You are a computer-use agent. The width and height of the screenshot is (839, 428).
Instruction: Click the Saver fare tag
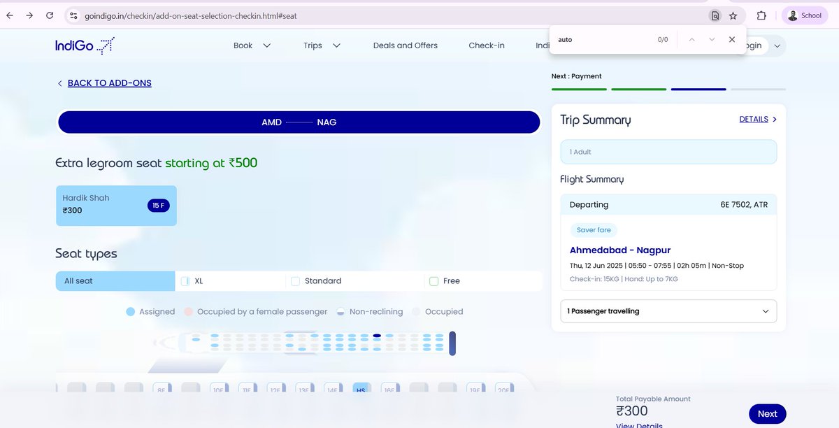point(594,230)
